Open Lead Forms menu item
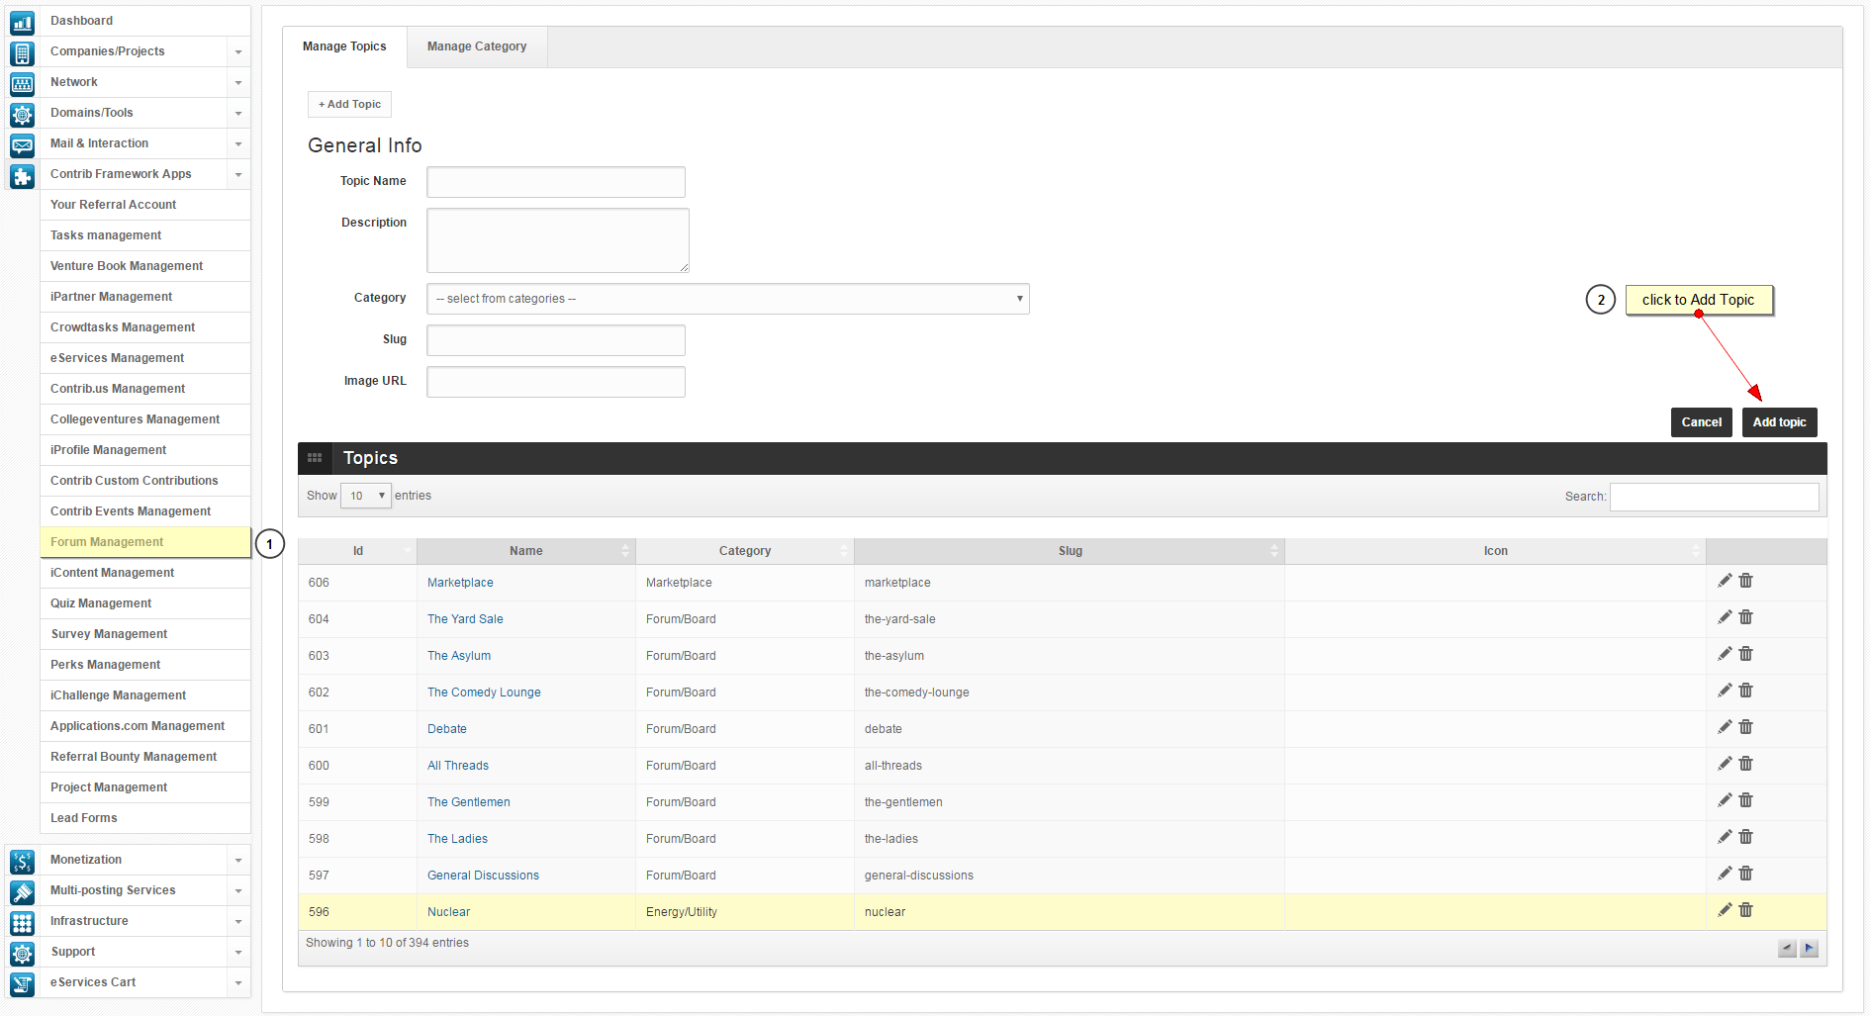 145,818
